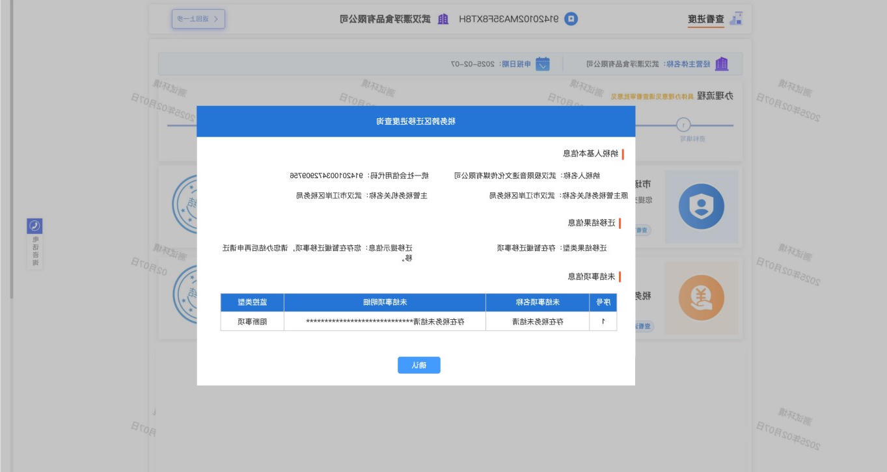Image resolution: width=887 pixels, height=472 pixels.
Task: Click the 未结事项信息 section heading
Action: coord(592,276)
